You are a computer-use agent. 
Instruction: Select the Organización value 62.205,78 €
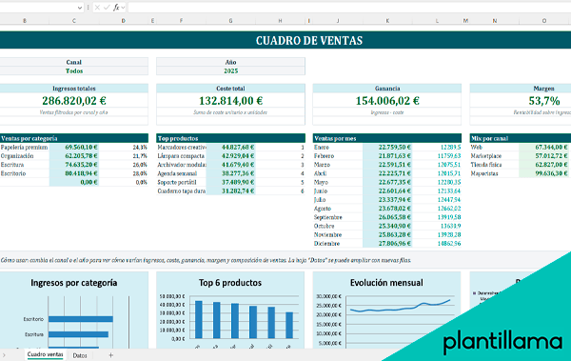[x=74, y=156]
